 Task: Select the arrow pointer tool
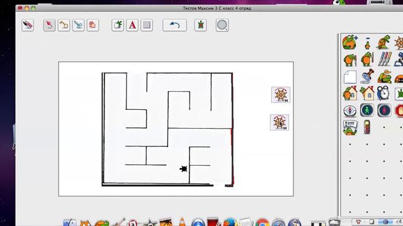49,25
